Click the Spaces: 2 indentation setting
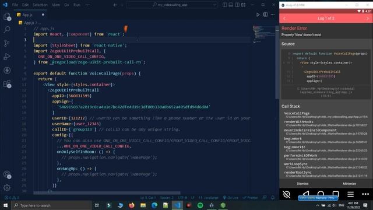This screenshot has height=210, width=373. coord(167,198)
